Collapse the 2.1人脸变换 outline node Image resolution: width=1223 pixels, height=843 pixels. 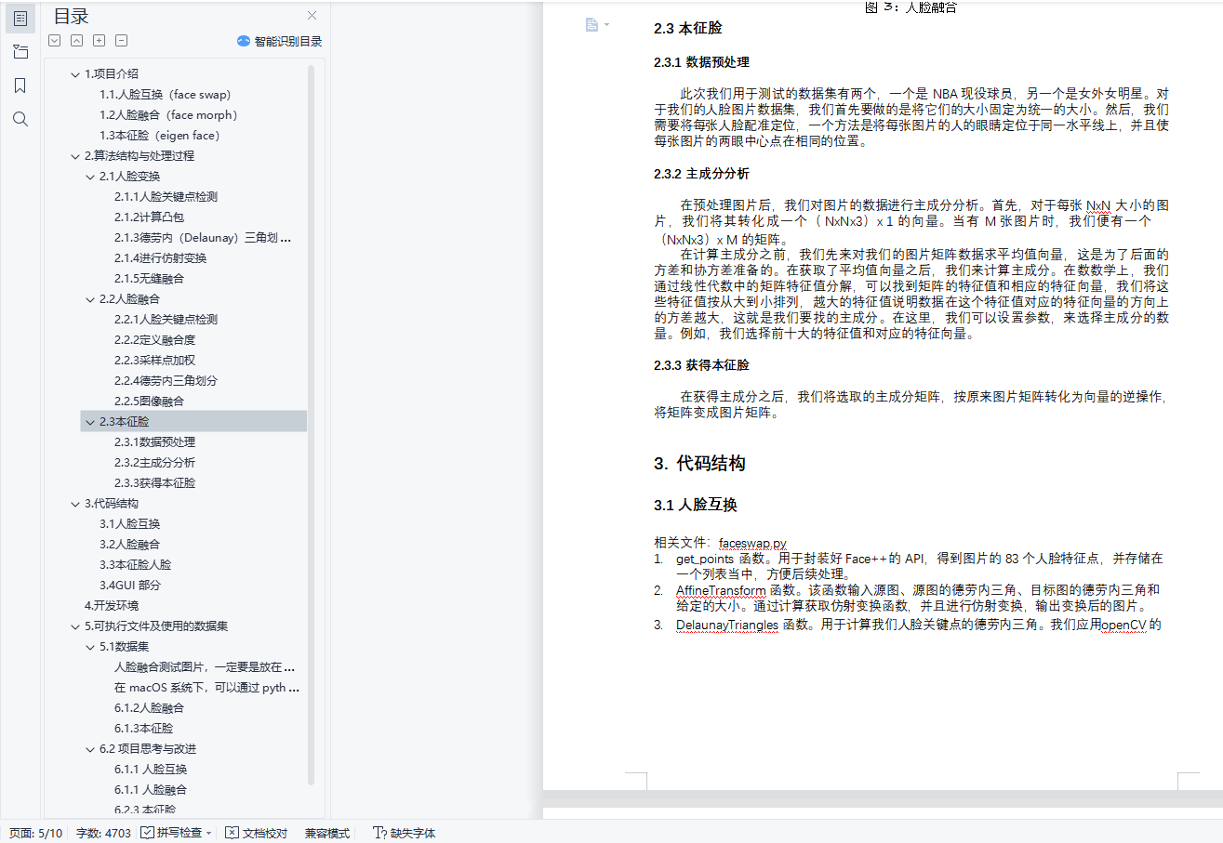pyautogui.click(x=90, y=177)
